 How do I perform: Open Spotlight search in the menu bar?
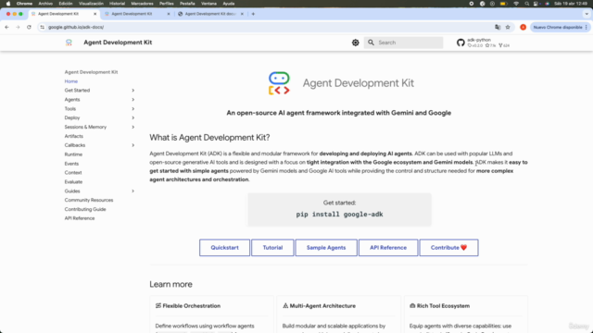[x=527, y=4]
